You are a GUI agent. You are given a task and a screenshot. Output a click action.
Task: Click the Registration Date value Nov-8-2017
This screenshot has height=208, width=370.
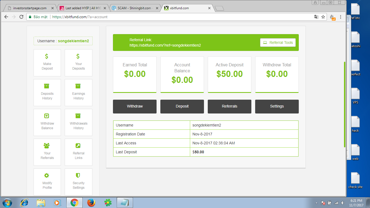tap(202, 134)
